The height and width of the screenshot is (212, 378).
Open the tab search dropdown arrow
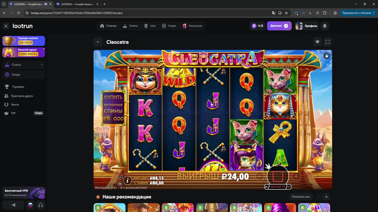click(x=4, y=4)
